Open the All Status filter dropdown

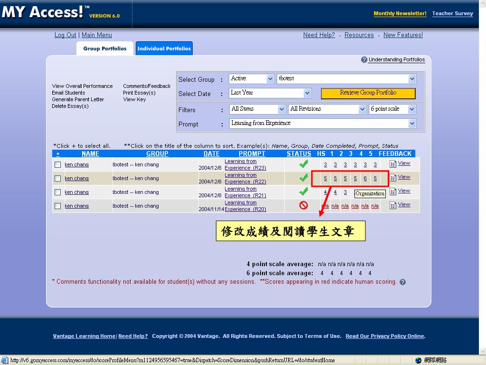(x=257, y=109)
